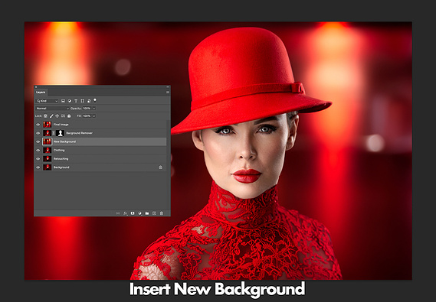Screen dimensions: 436x302
Task: Open the Normal blend mode dropdown
Action: point(52,109)
